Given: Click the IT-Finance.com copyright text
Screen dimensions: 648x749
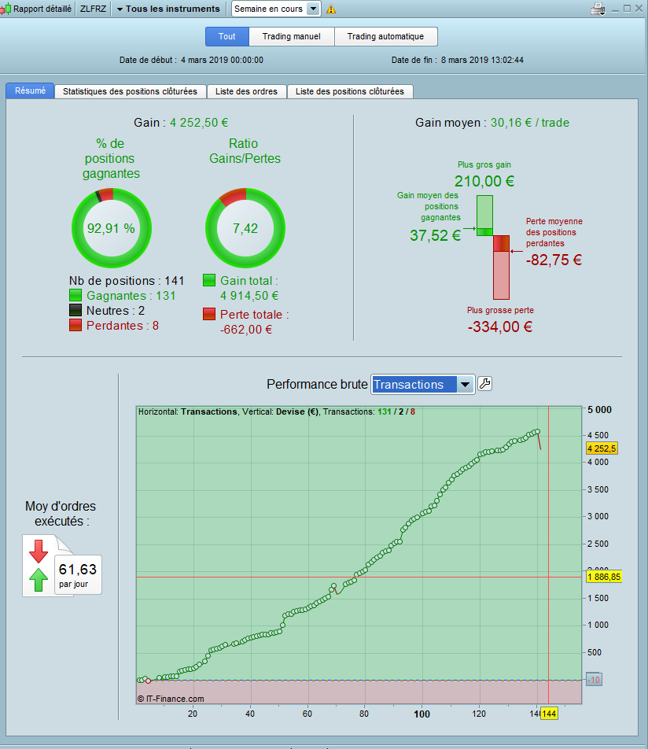Looking at the screenshot, I should click(x=171, y=699).
